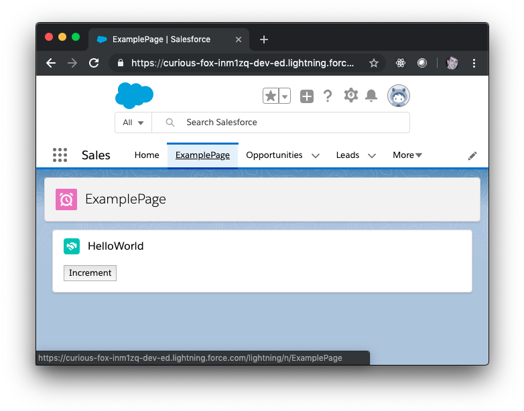Select the ExamplePage | Salesforce browser tab
This screenshot has width=524, height=411.
pos(168,39)
